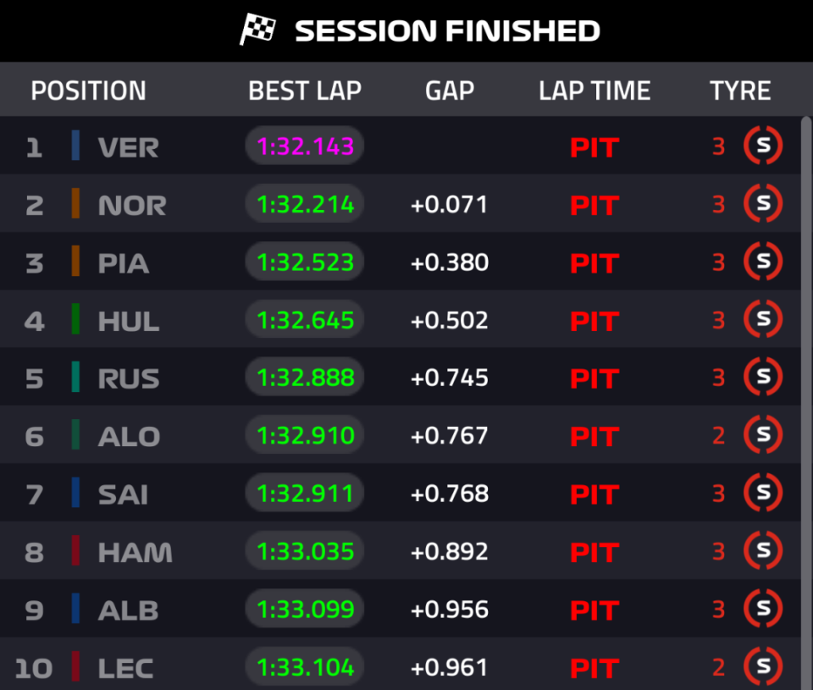This screenshot has height=690, width=813.
Task: Click the soft tyre icon for ALO
Action: 762,435
